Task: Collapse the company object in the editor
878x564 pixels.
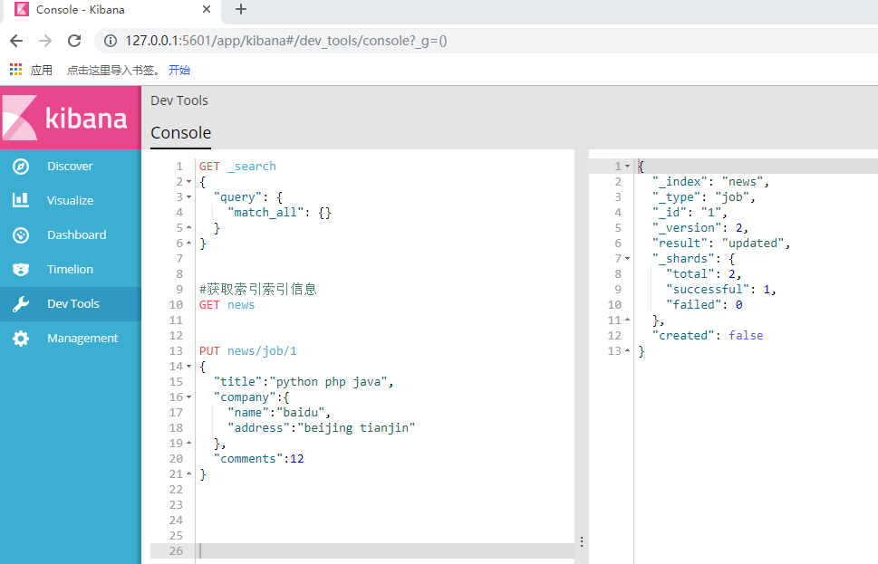Action: pyautogui.click(x=188, y=397)
